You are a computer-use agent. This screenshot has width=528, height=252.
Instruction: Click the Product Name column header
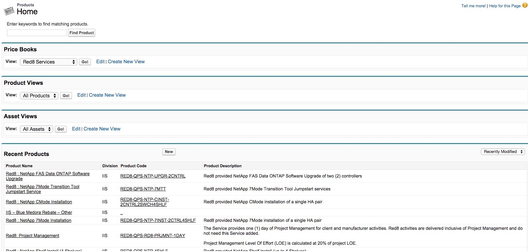(19, 166)
